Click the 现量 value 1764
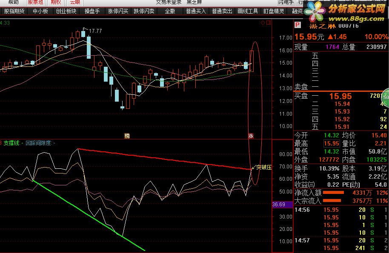The image size is (389, 253). tap(332, 47)
